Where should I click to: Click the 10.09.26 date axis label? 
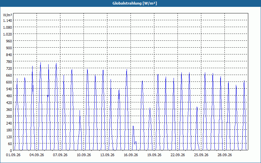tap(84, 155)
